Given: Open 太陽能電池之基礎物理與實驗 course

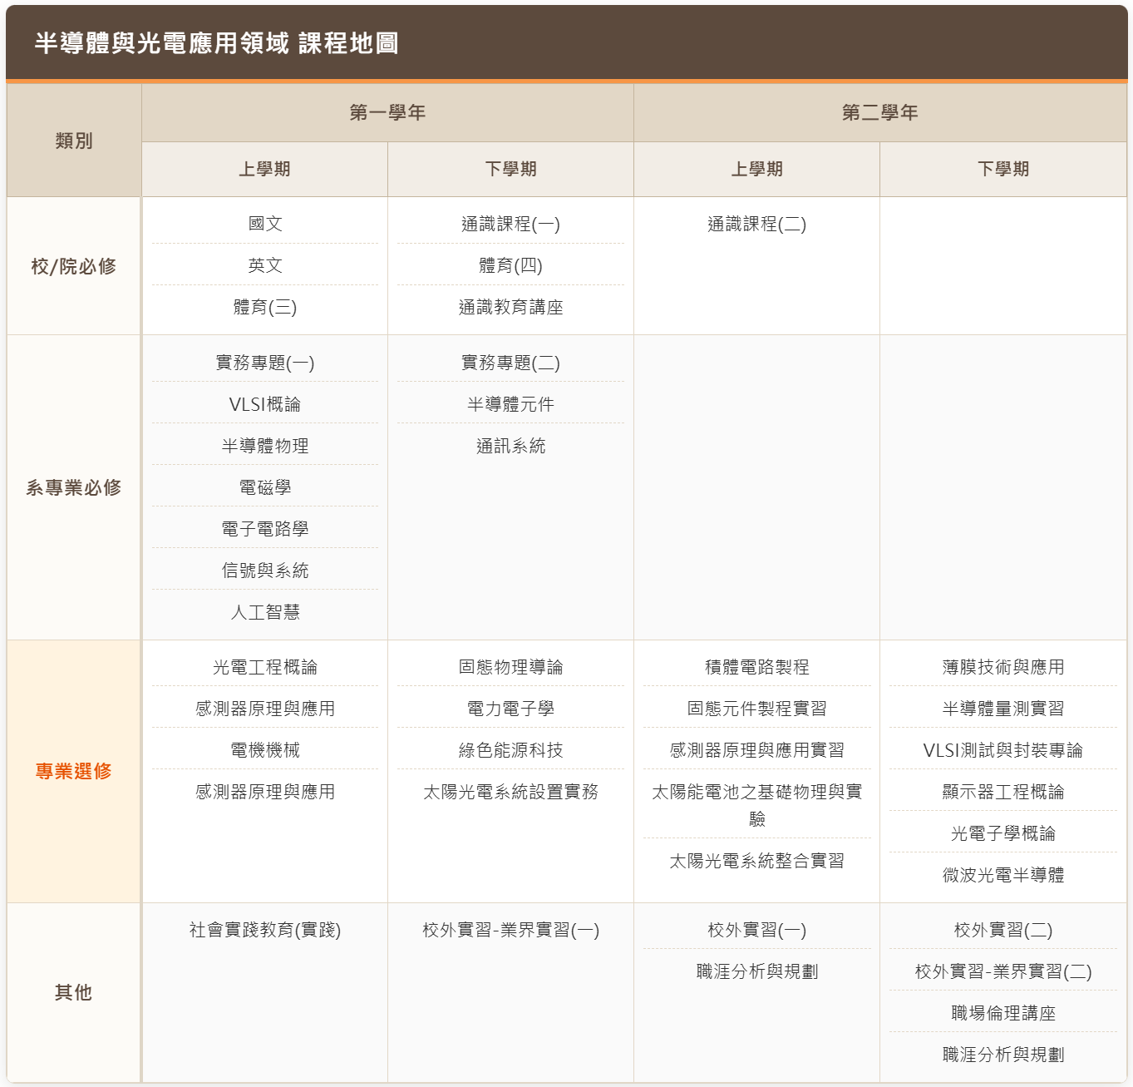Looking at the screenshot, I should click(x=756, y=804).
